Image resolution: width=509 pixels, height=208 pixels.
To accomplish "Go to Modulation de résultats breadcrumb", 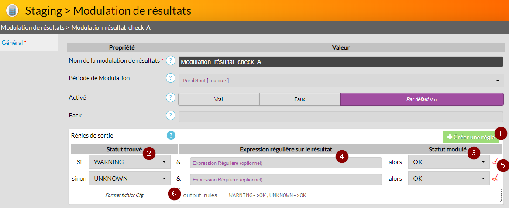I will (x=32, y=27).
